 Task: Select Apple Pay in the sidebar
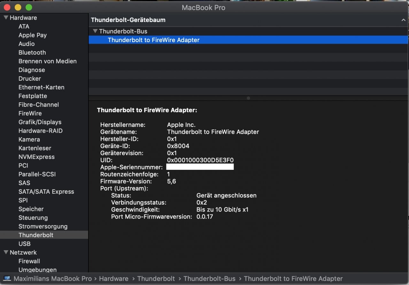33,35
